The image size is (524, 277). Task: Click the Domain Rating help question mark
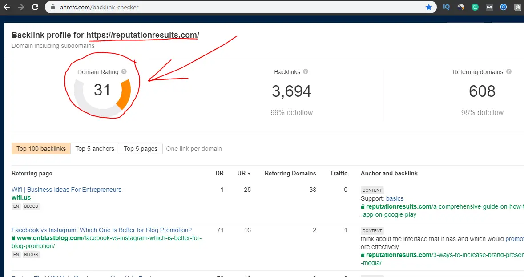(124, 71)
